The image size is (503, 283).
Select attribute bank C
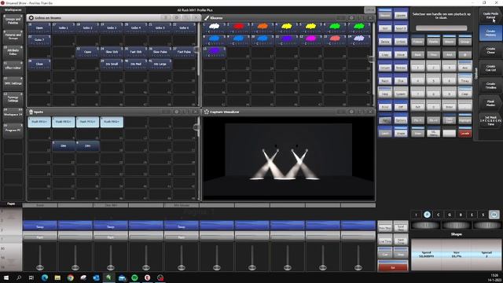coord(439,215)
